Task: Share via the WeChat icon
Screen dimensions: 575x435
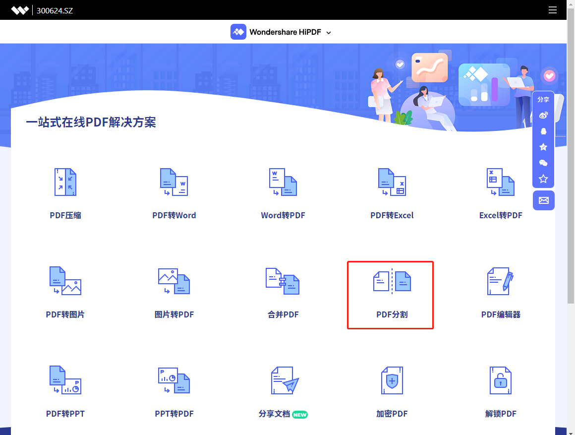Action: [543, 163]
